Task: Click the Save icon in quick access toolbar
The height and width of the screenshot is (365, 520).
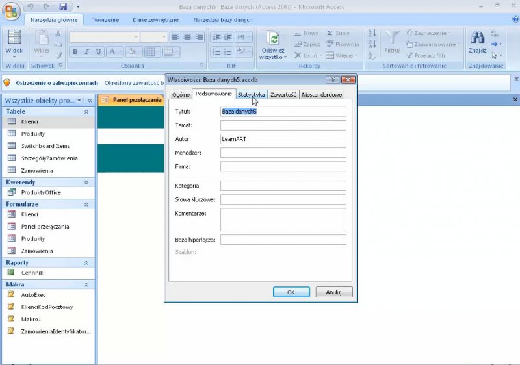Action: [x=63, y=7]
